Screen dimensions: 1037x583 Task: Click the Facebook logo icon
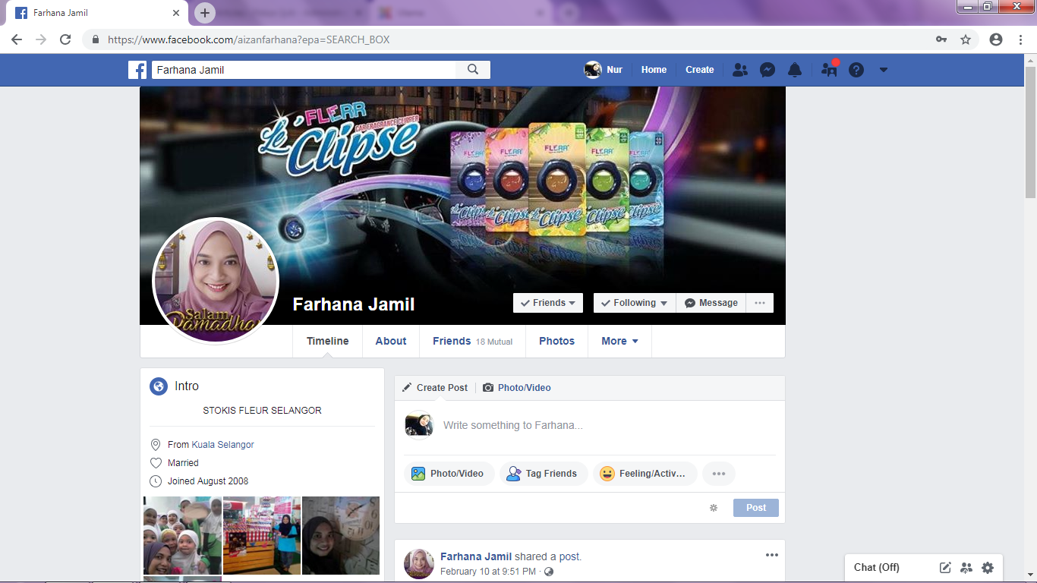[137, 70]
